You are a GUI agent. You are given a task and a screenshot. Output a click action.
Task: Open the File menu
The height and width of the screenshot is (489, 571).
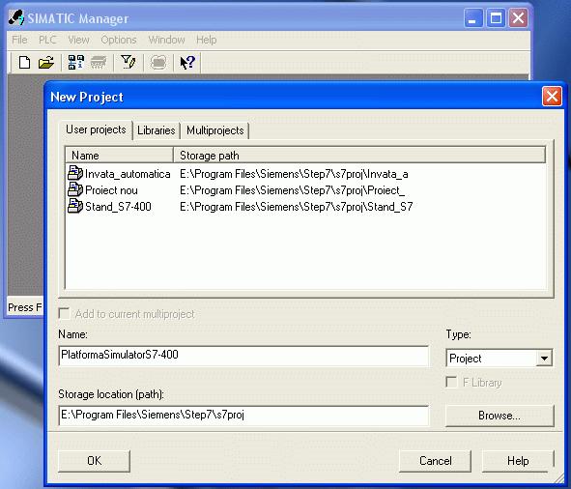19,40
